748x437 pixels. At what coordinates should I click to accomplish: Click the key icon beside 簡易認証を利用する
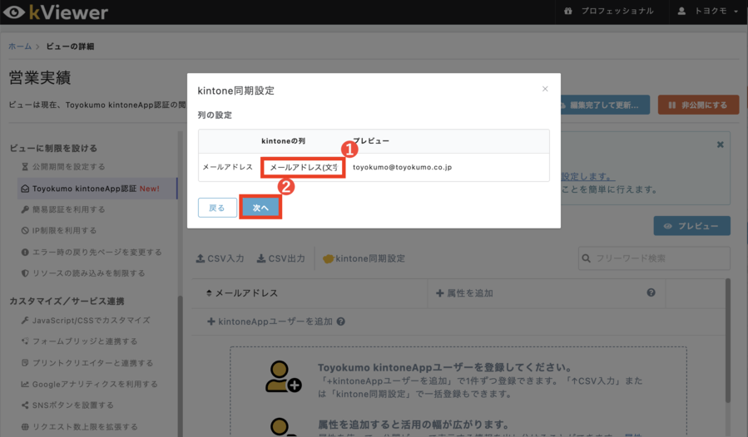coord(25,209)
